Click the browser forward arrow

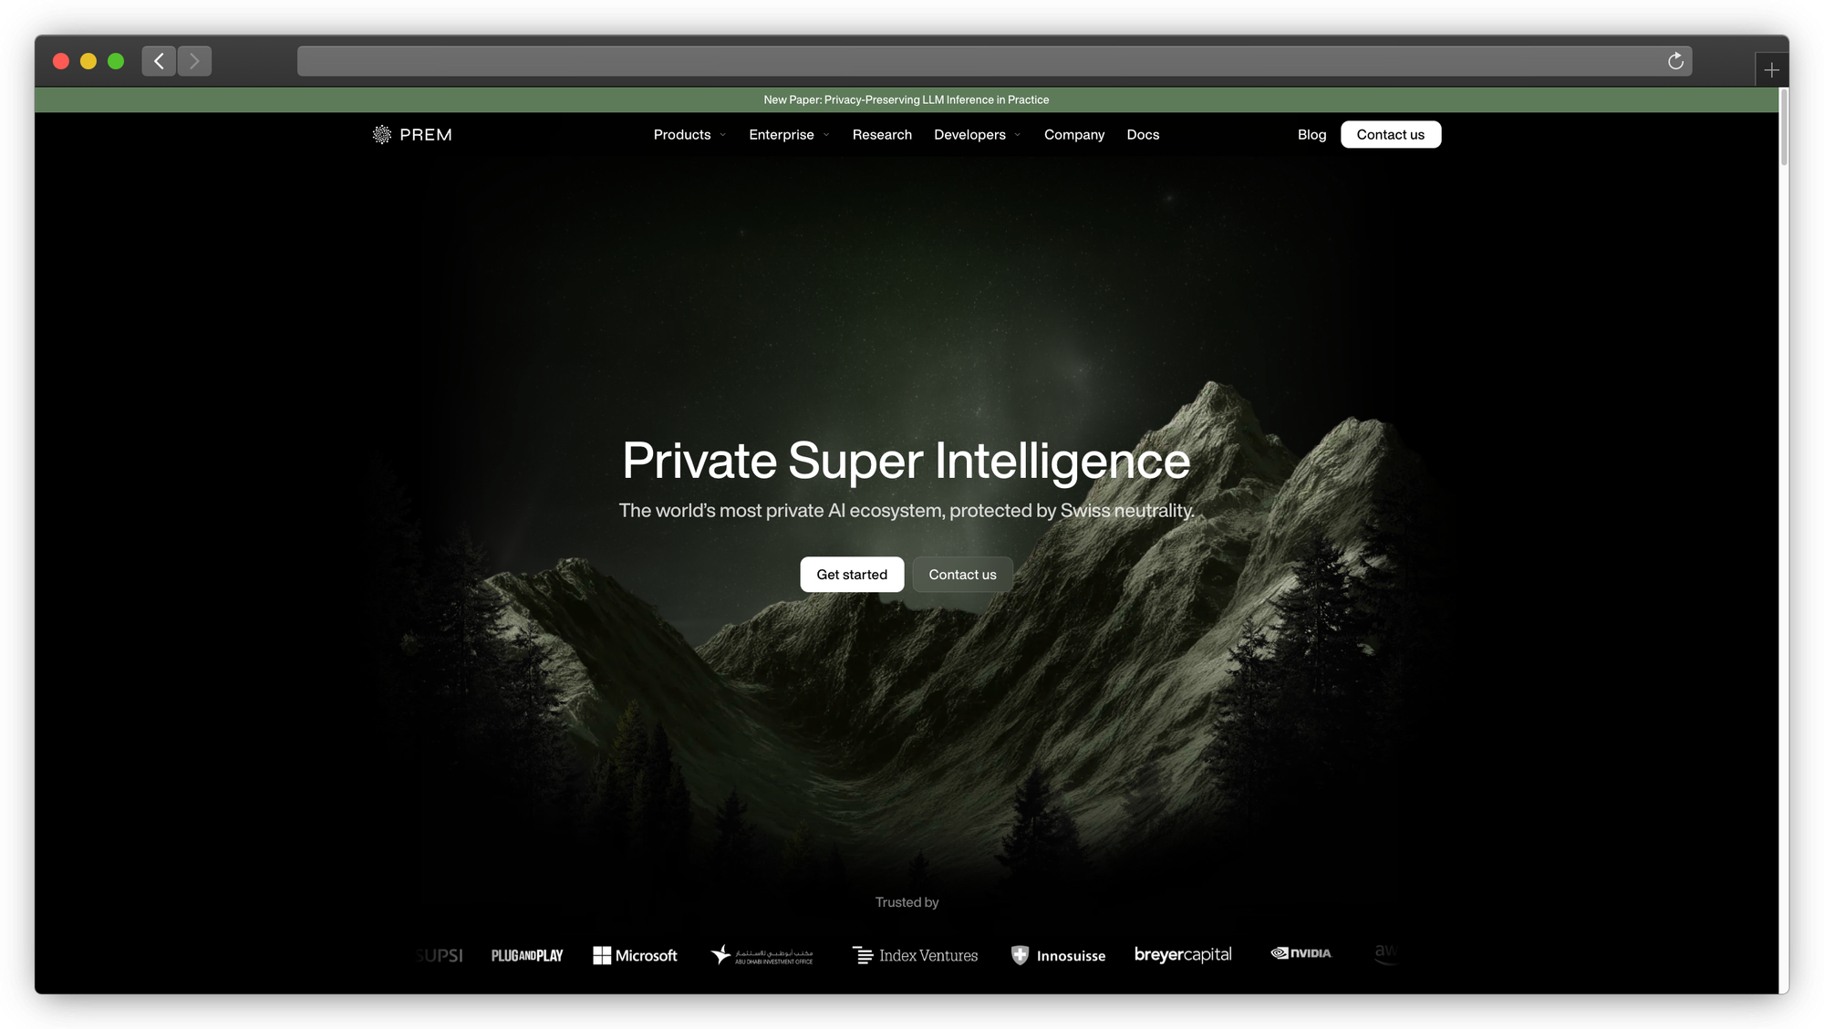[194, 61]
